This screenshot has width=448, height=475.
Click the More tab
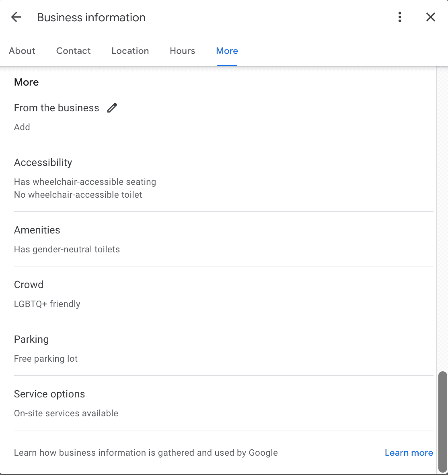pos(227,51)
